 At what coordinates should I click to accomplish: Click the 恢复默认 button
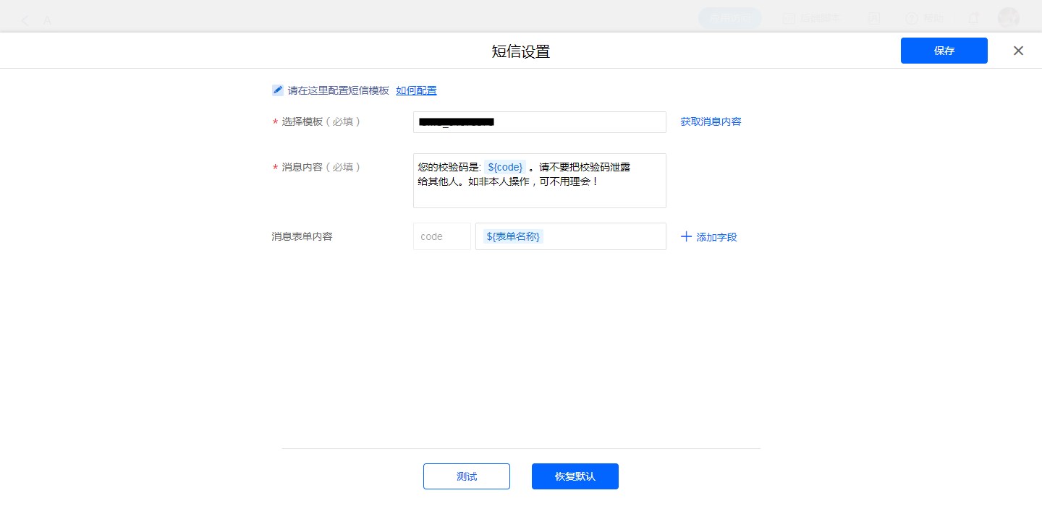click(575, 476)
